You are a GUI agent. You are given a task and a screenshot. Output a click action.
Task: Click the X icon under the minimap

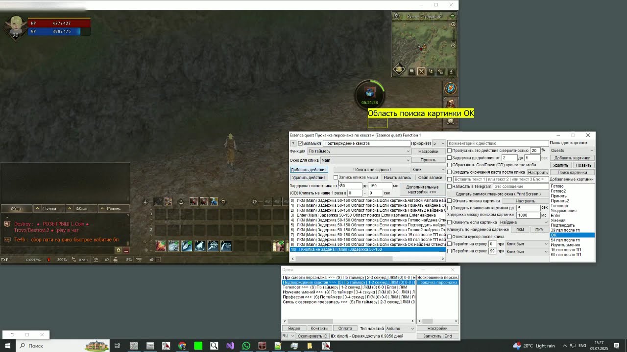pyautogui.click(x=421, y=71)
